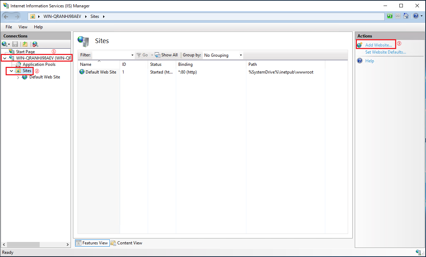
Task: Click the Default Web Site globe in tree
Action: click(25, 77)
